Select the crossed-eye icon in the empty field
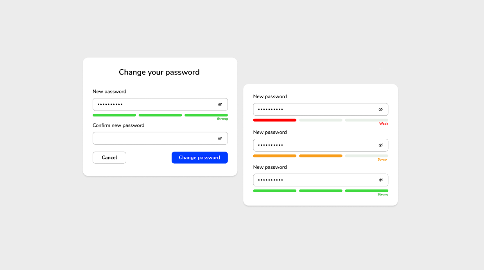This screenshot has width=484, height=270. point(220,138)
